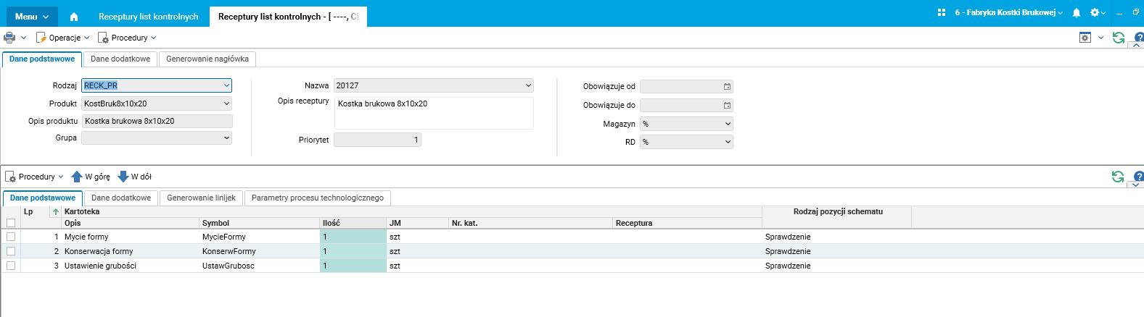
Task: Sort by Lp column header
Action: [x=35, y=212]
